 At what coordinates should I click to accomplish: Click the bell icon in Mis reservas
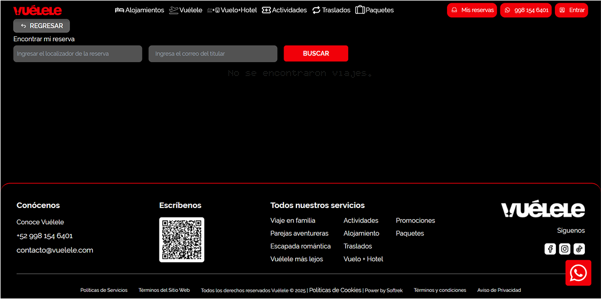[454, 11]
